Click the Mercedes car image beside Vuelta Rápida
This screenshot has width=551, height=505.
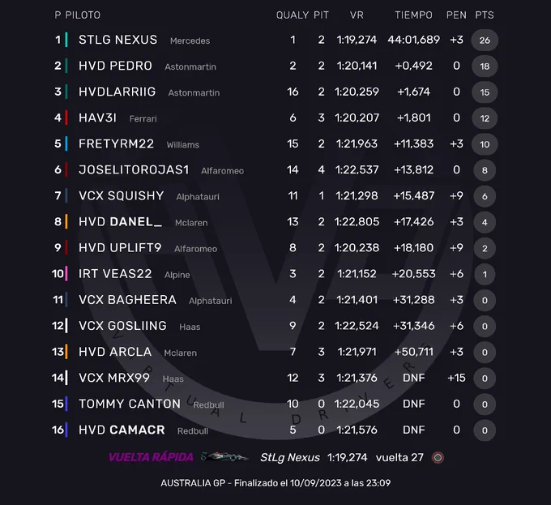(224, 457)
